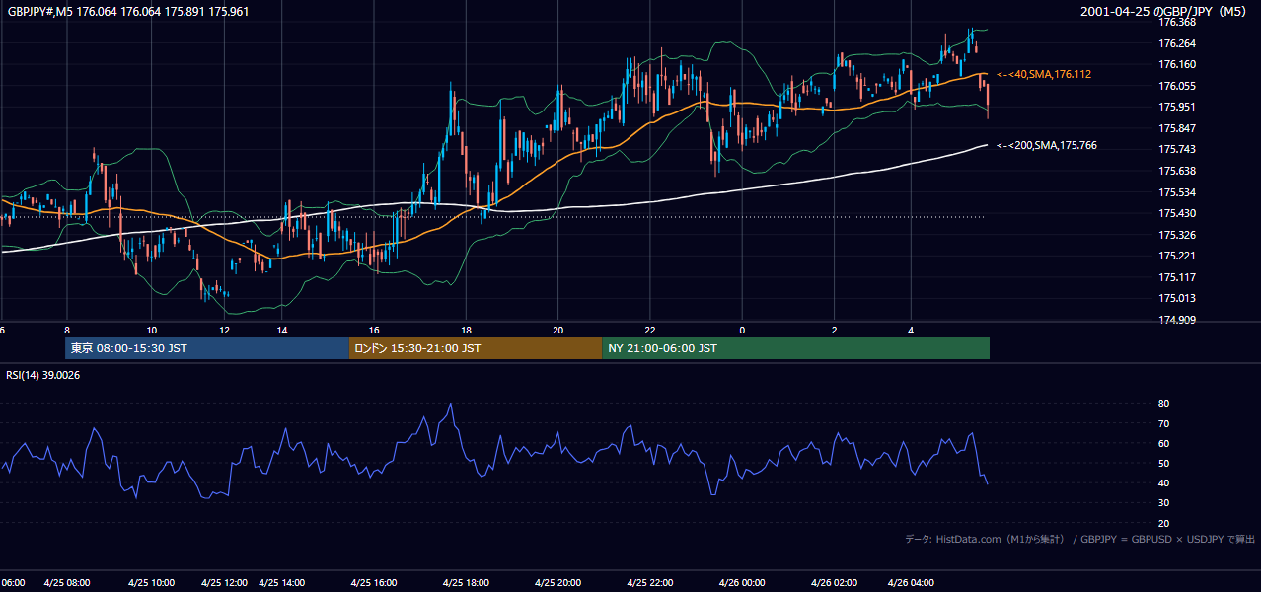Click price axis value 176.160
1261x592 pixels.
(1177, 64)
